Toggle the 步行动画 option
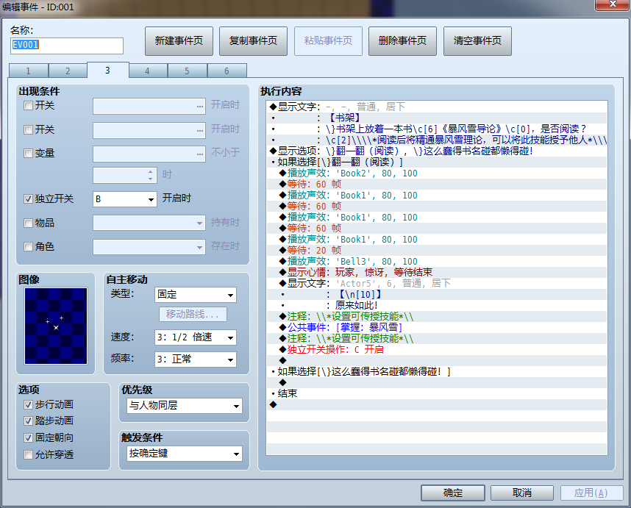The height and width of the screenshot is (508, 631). coord(28,404)
